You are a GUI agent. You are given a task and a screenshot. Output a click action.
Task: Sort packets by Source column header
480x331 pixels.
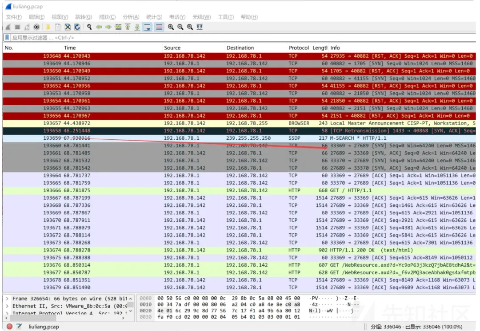[x=172, y=48]
